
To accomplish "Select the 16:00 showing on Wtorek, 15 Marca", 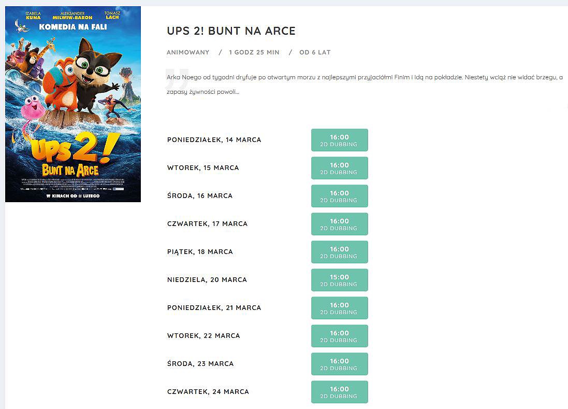I will [340, 168].
